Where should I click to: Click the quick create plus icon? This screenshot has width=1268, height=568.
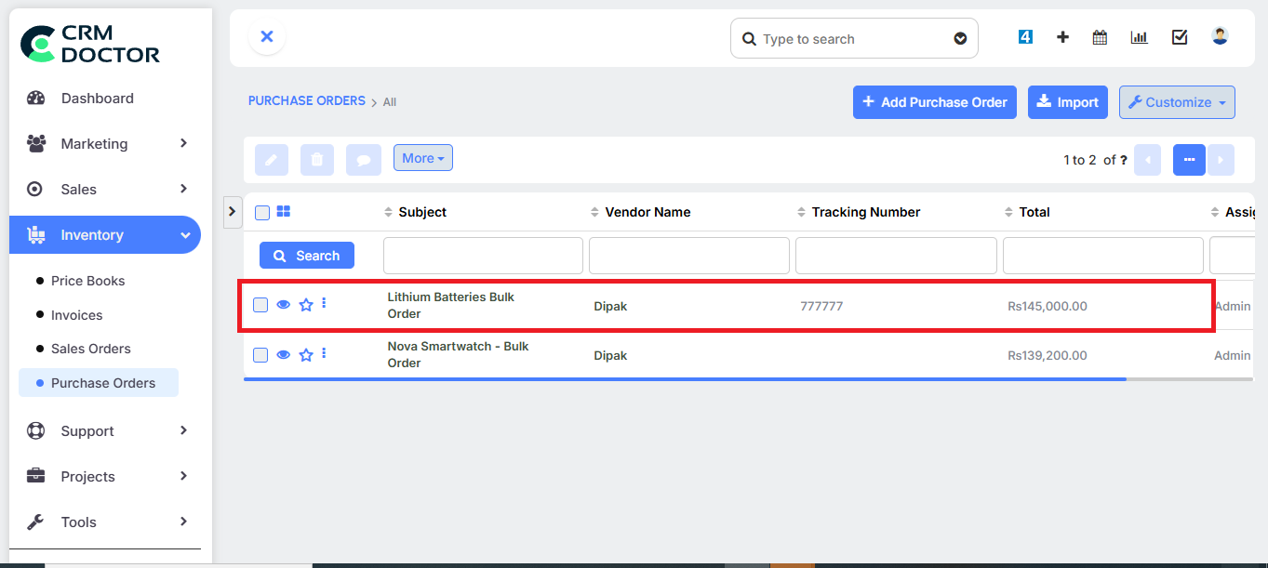[x=1062, y=37]
